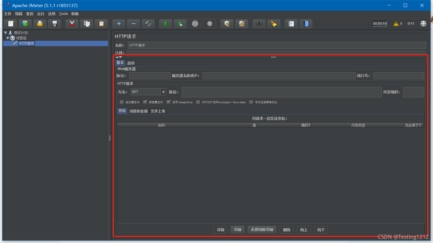Screen dimensions: 433x243
Task: Save test plan with floppy disk icon
Action: (x=55, y=24)
